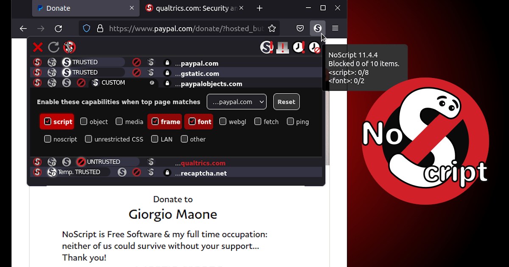Switch to the qualtrics.com browser tab
Image resolution: width=509 pixels, height=267 pixels.
click(193, 8)
